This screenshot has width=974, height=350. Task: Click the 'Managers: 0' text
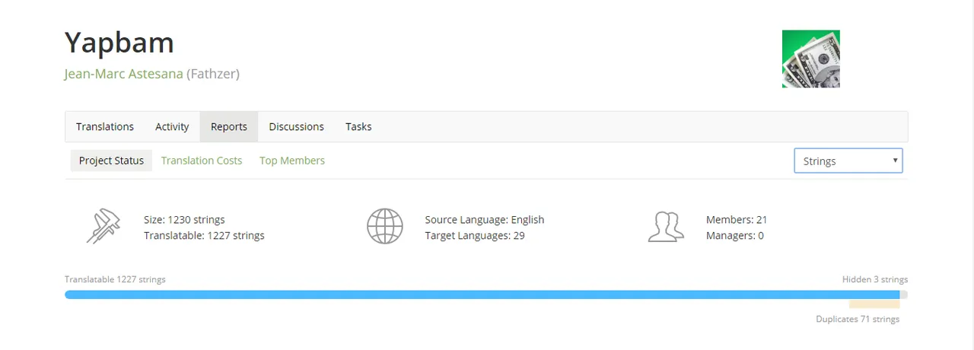(x=735, y=236)
